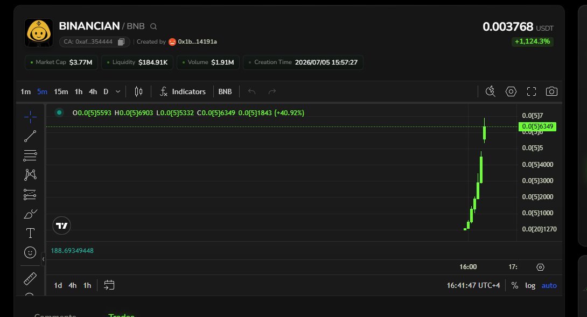Select the 15m timeframe

(x=61, y=91)
